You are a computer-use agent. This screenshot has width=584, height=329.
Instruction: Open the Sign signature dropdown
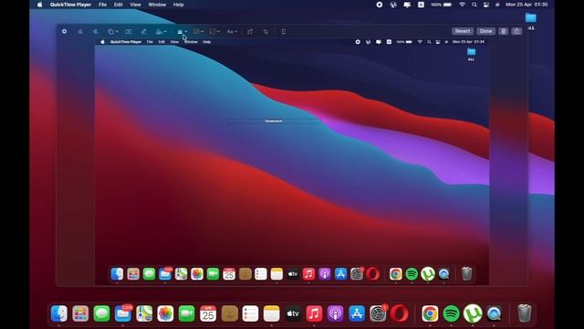pos(161,32)
